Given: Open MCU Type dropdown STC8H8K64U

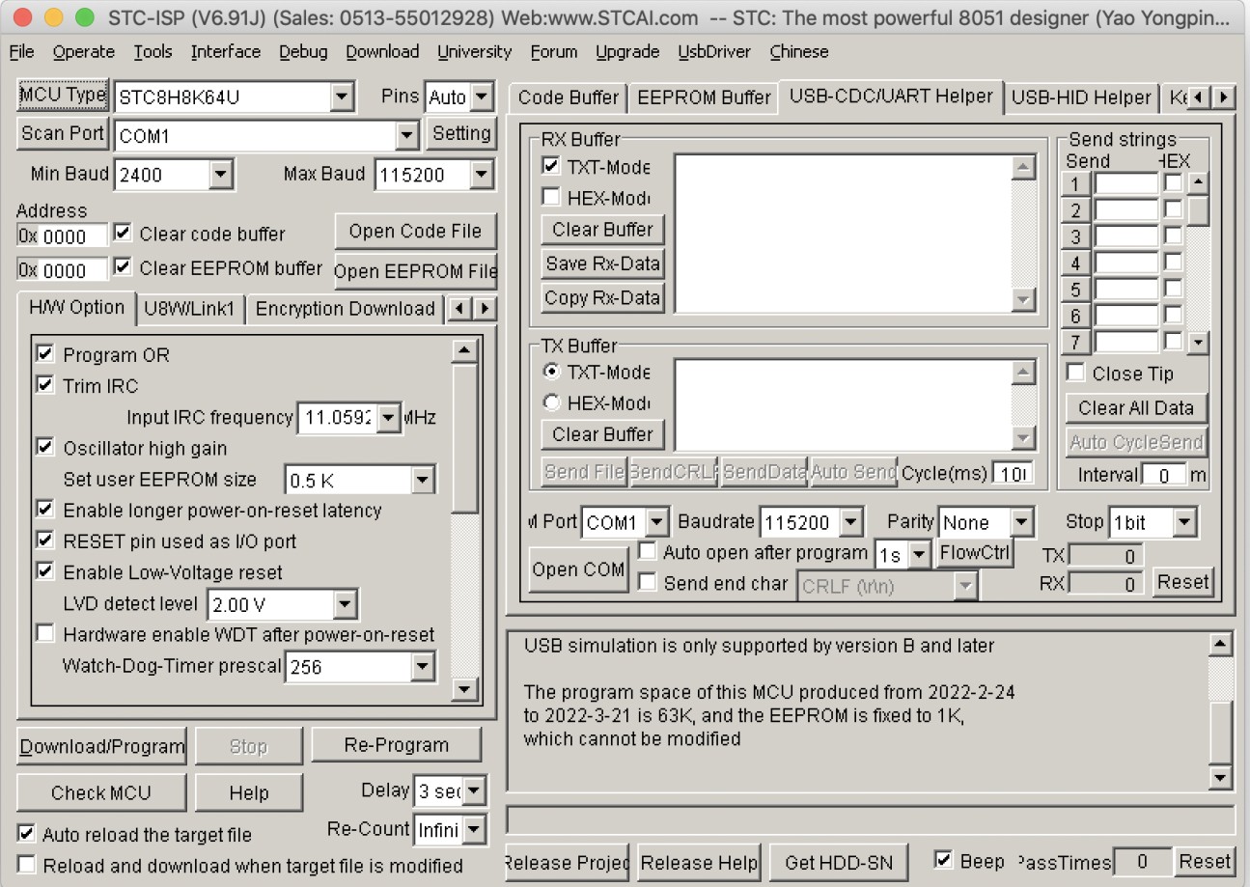Looking at the screenshot, I should (342, 97).
